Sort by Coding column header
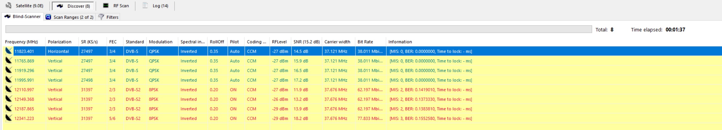This screenshot has width=722, height=130. [x=257, y=42]
